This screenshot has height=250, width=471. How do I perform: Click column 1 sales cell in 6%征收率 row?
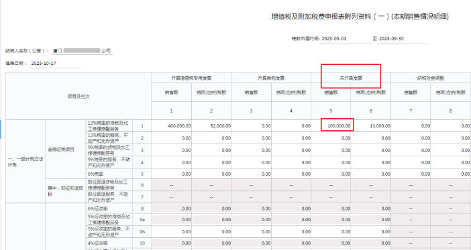coord(172,208)
